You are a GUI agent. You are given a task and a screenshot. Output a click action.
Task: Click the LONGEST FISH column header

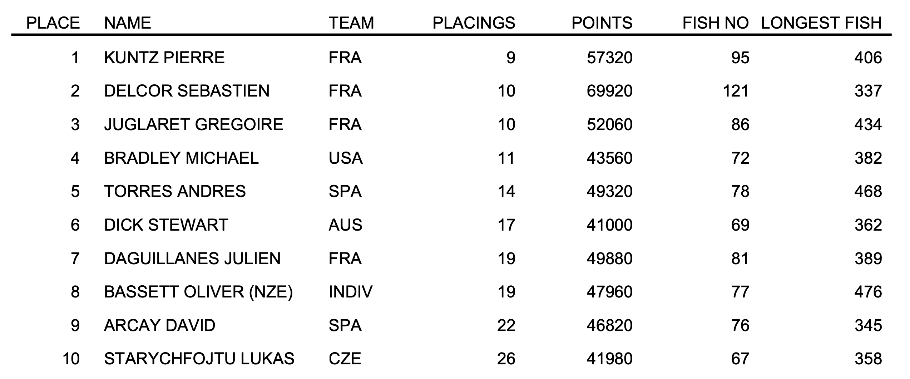point(821,23)
